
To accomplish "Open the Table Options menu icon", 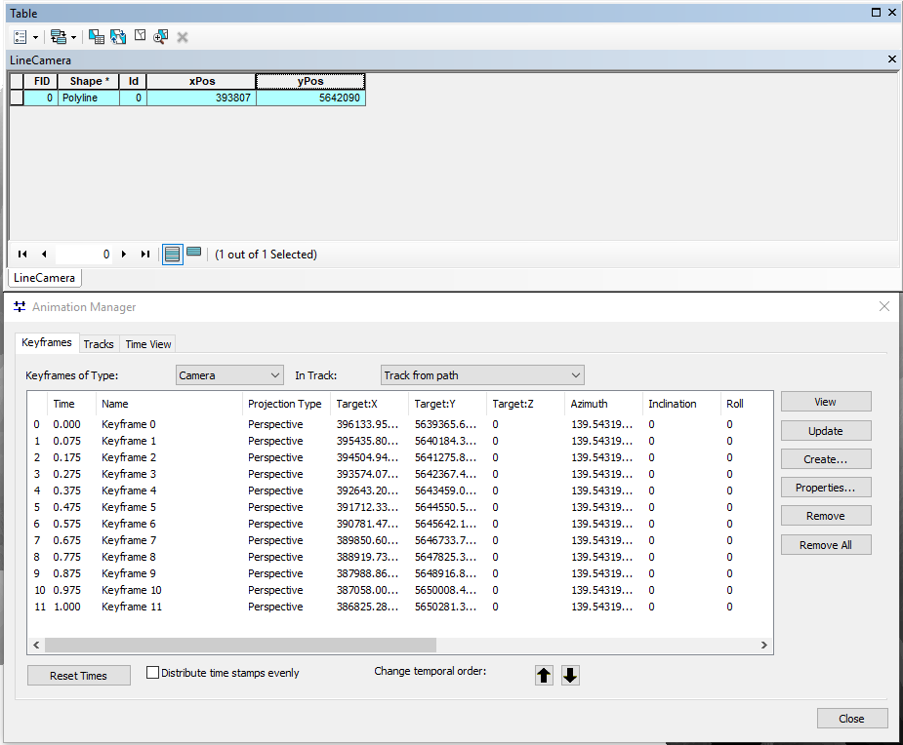I will pos(21,37).
